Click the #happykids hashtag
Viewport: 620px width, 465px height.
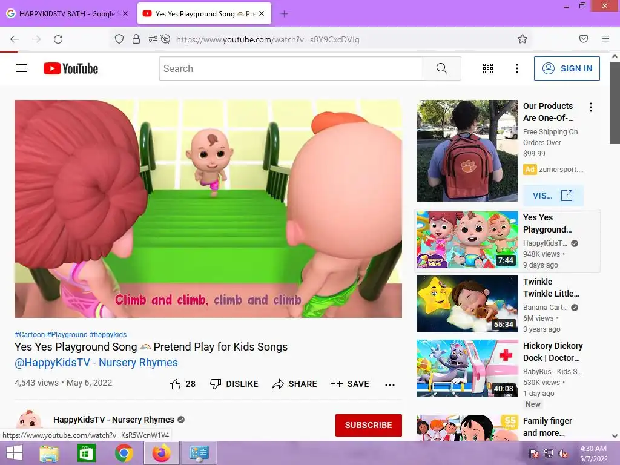pos(108,334)
